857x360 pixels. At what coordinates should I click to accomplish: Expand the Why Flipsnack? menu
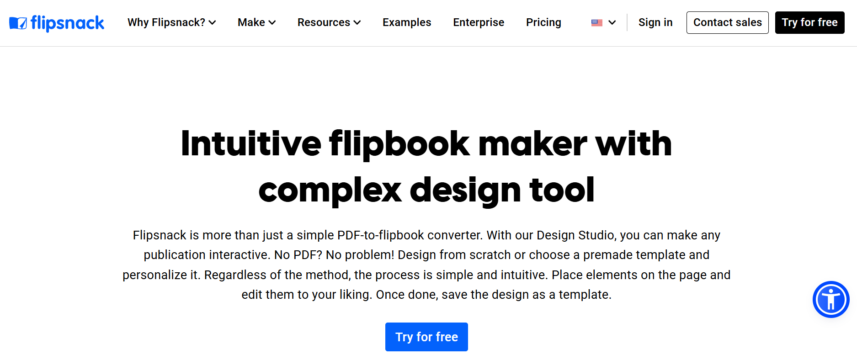[x=172, y=22]
